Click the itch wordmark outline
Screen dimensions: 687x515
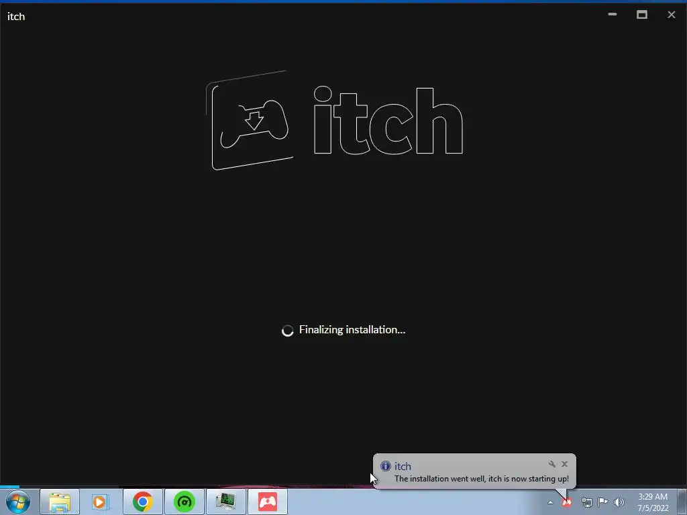click(388, 121)
